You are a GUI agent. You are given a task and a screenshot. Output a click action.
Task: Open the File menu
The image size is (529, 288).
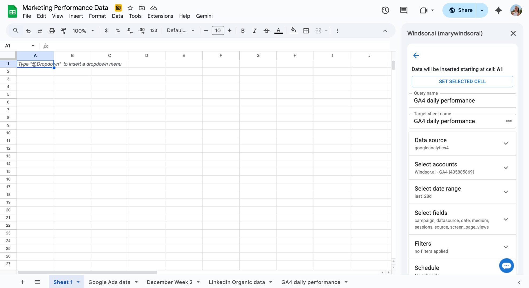tap(27, 16)
